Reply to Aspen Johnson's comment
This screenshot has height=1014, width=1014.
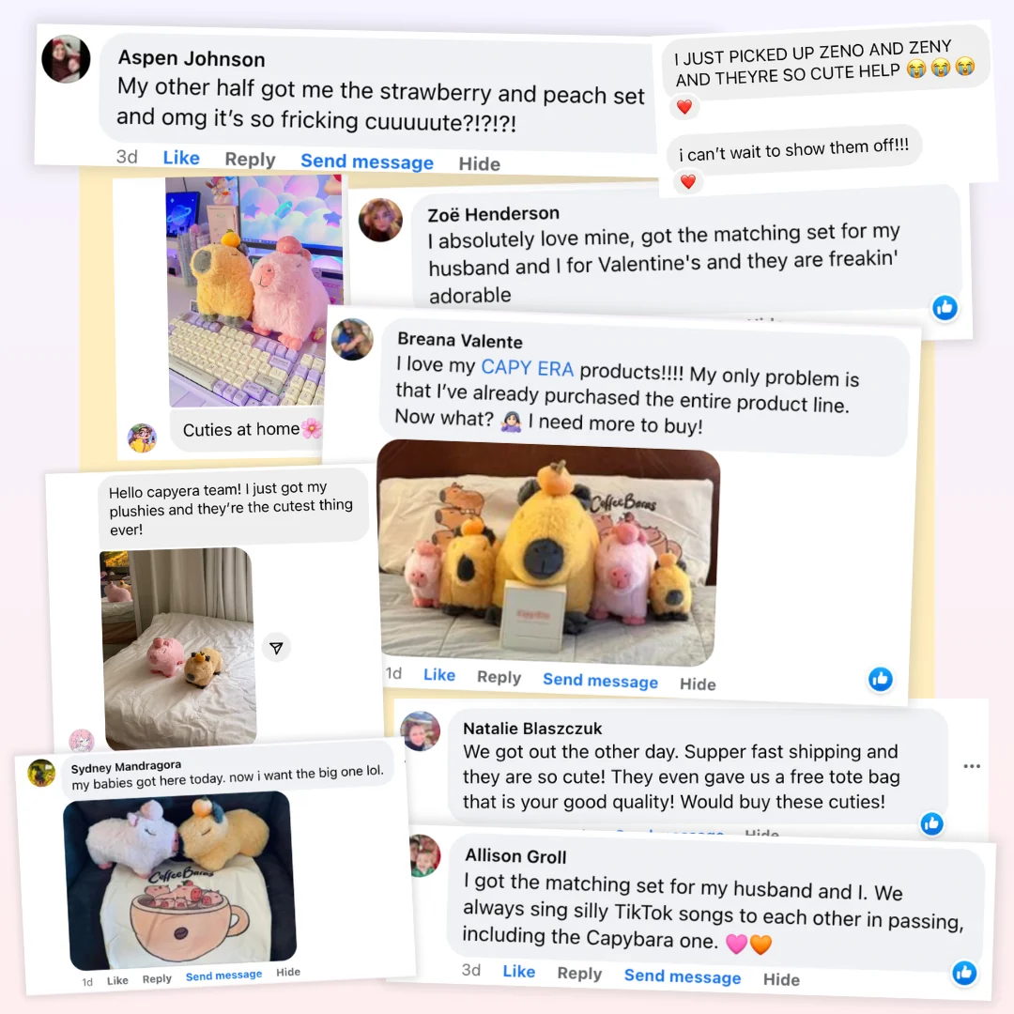point(250,159)
